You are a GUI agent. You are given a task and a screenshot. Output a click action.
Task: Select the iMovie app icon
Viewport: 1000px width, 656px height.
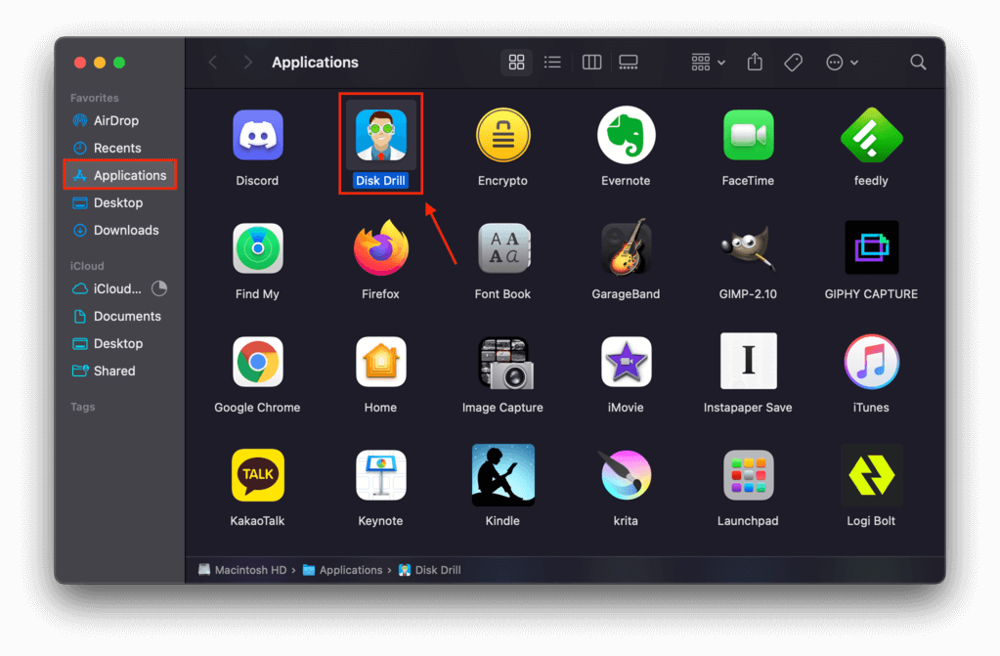coord(626,362)
